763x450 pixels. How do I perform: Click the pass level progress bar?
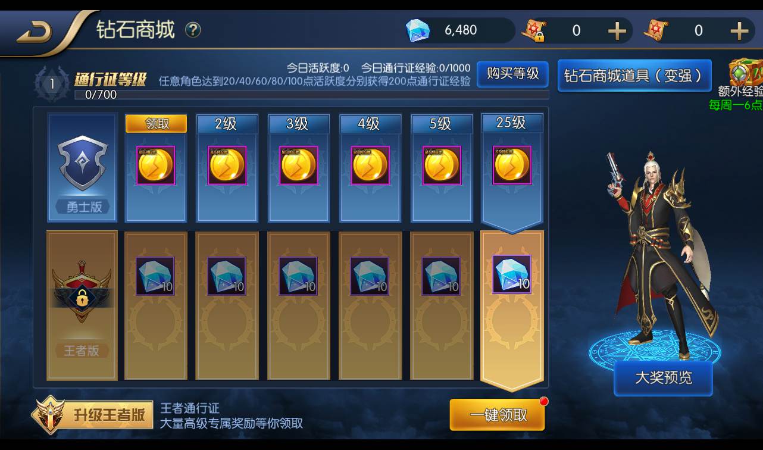pos(311,95)
